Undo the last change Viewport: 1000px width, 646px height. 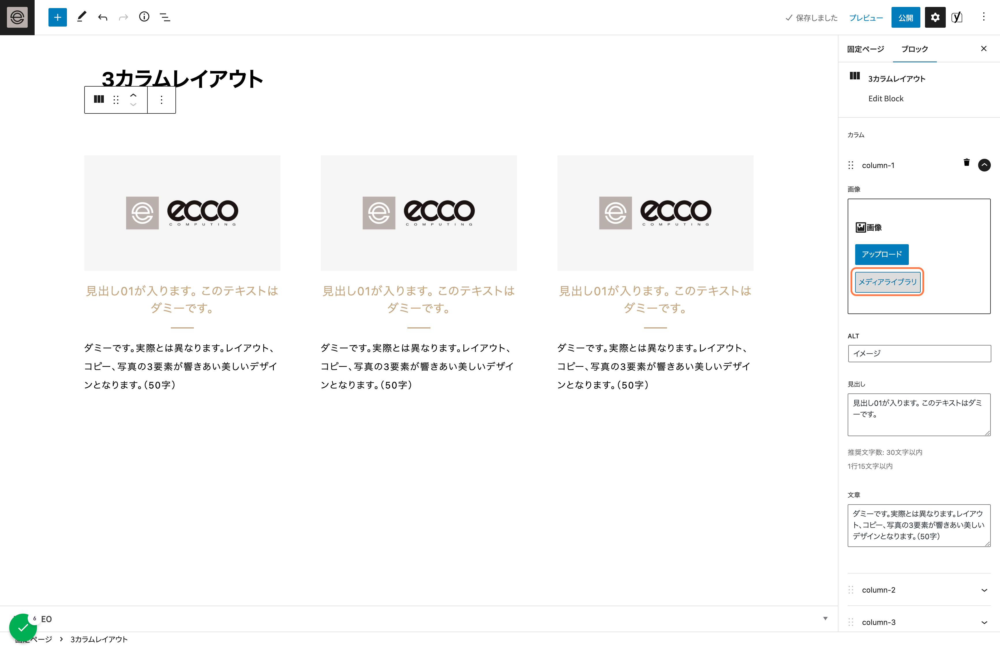pyautogui.click(x=103, y=17)
